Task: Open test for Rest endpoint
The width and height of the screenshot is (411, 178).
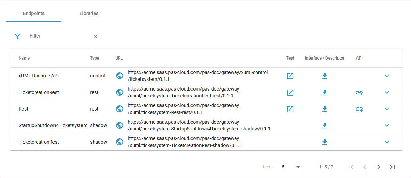Action: (290, 109)
